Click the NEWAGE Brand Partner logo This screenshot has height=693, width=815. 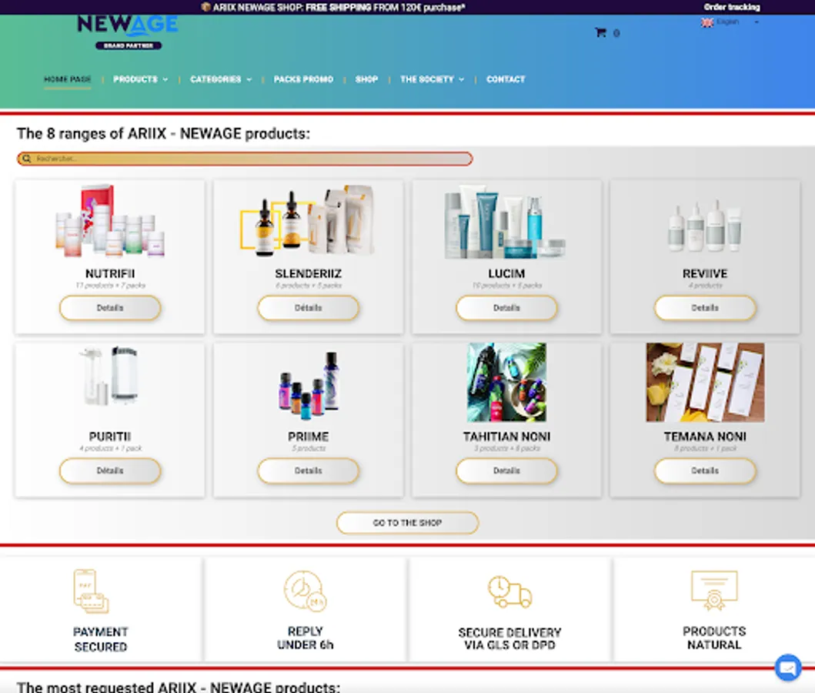coord(128,33)
